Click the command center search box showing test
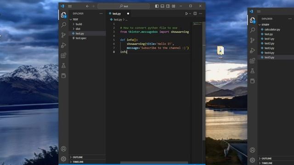The width and height of the screenshot is (294, 165). coord(124,6)
